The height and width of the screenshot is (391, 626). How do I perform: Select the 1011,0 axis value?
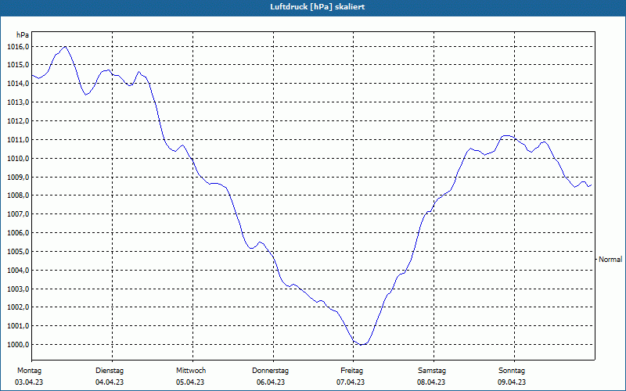point(18,140)
